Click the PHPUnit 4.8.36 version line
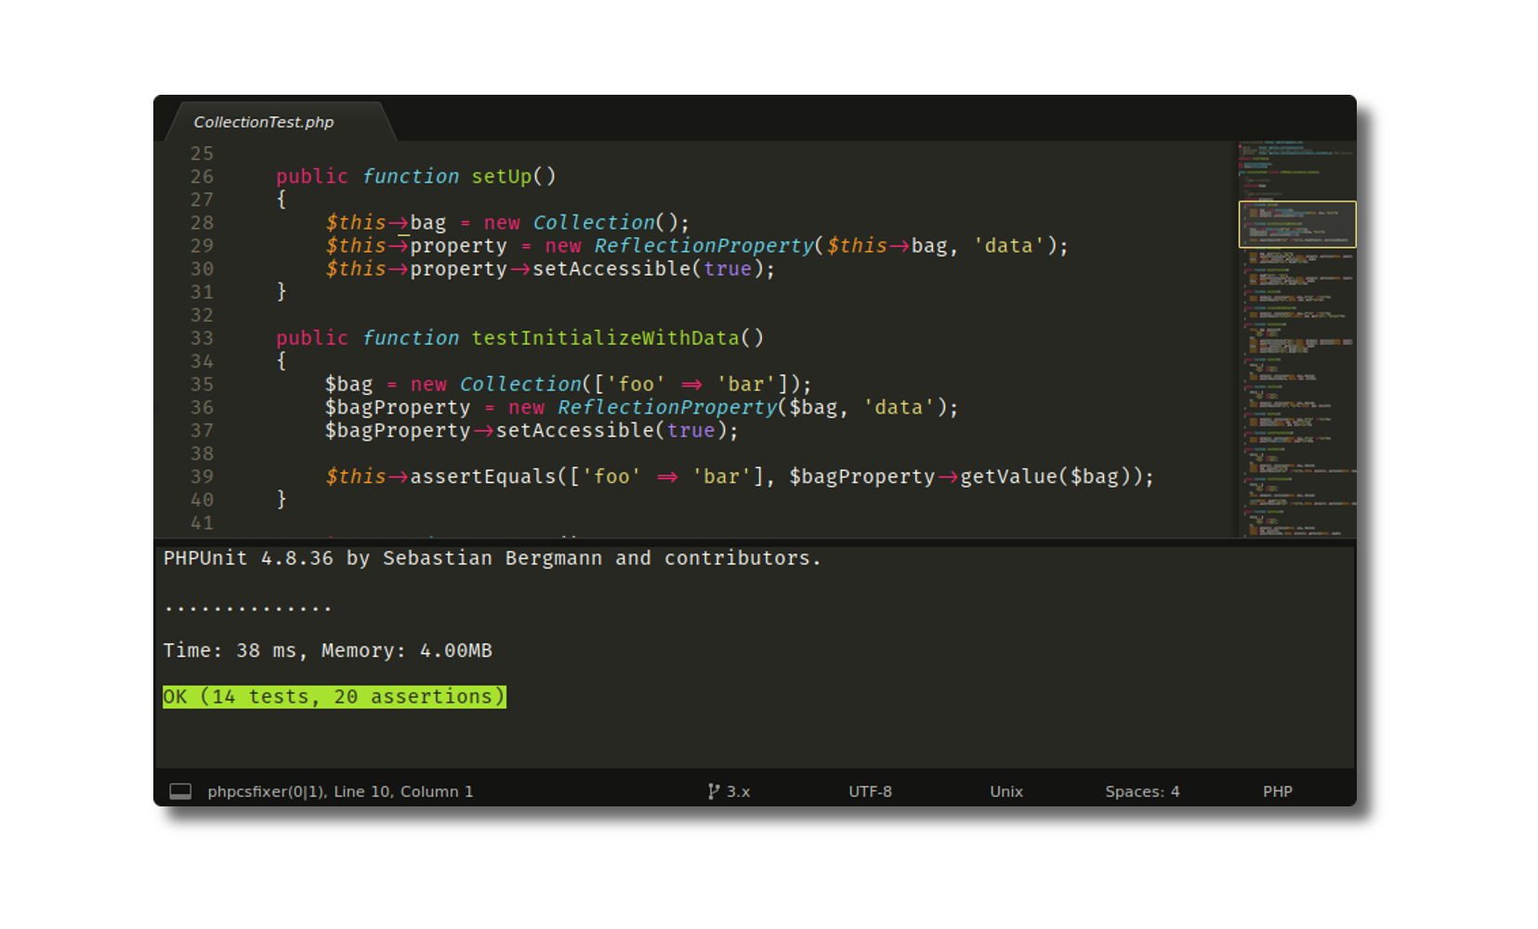 click(x=493, y=558)
